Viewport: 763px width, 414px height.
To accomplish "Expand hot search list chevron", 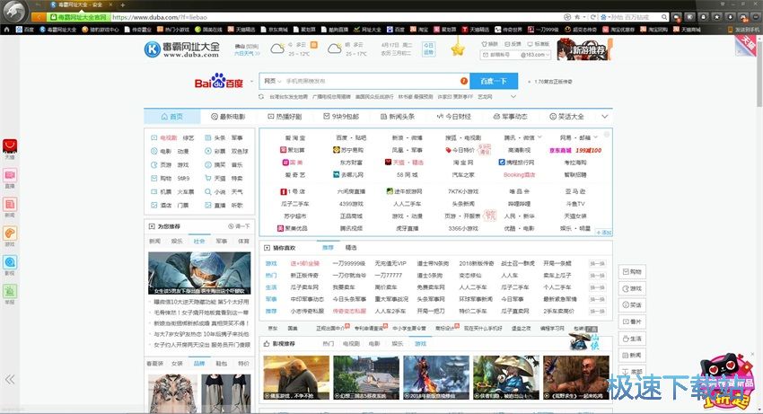I will point(513,97).
